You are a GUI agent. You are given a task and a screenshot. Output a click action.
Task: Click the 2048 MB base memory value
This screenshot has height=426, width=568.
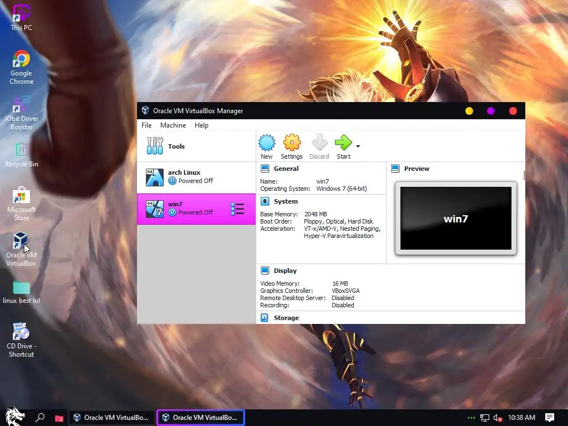coord(316,214)
